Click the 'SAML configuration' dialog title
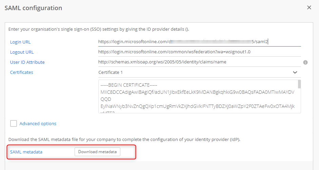Viewport: 319px width, 170px height. click(x=33, y=8)
